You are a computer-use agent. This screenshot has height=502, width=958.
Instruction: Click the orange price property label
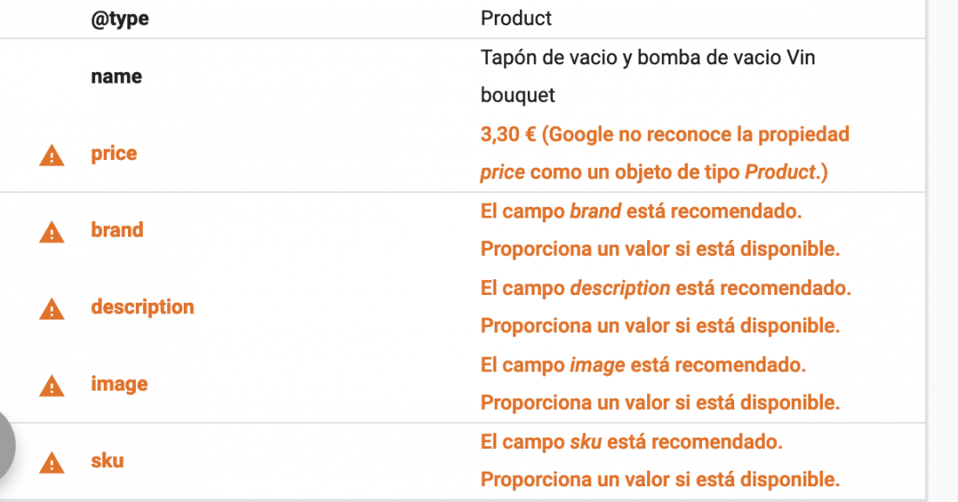113,154
